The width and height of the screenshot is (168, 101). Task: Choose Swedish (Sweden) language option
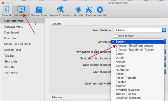pos(138,90)
